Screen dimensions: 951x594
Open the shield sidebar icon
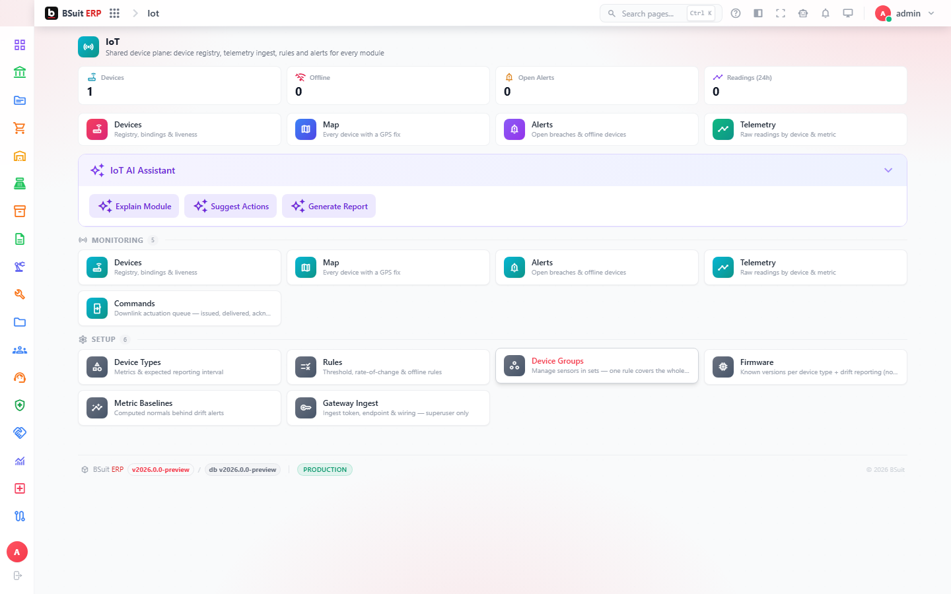click(x=20, y=405)
